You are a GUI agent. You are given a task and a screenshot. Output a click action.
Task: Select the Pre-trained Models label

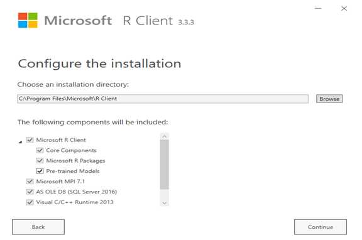point(73,171)
